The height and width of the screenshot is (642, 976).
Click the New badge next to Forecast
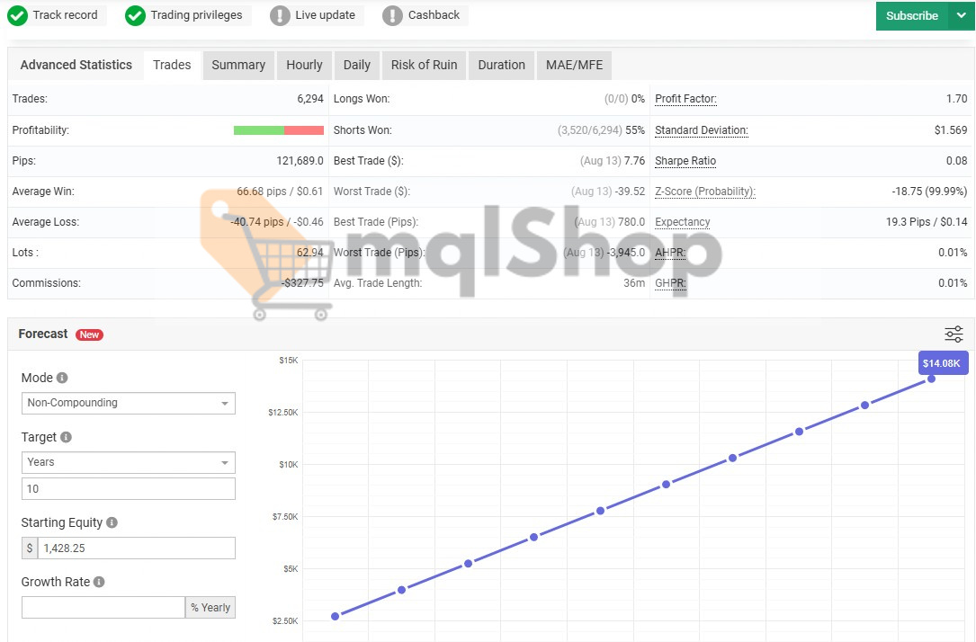[89, 334]
